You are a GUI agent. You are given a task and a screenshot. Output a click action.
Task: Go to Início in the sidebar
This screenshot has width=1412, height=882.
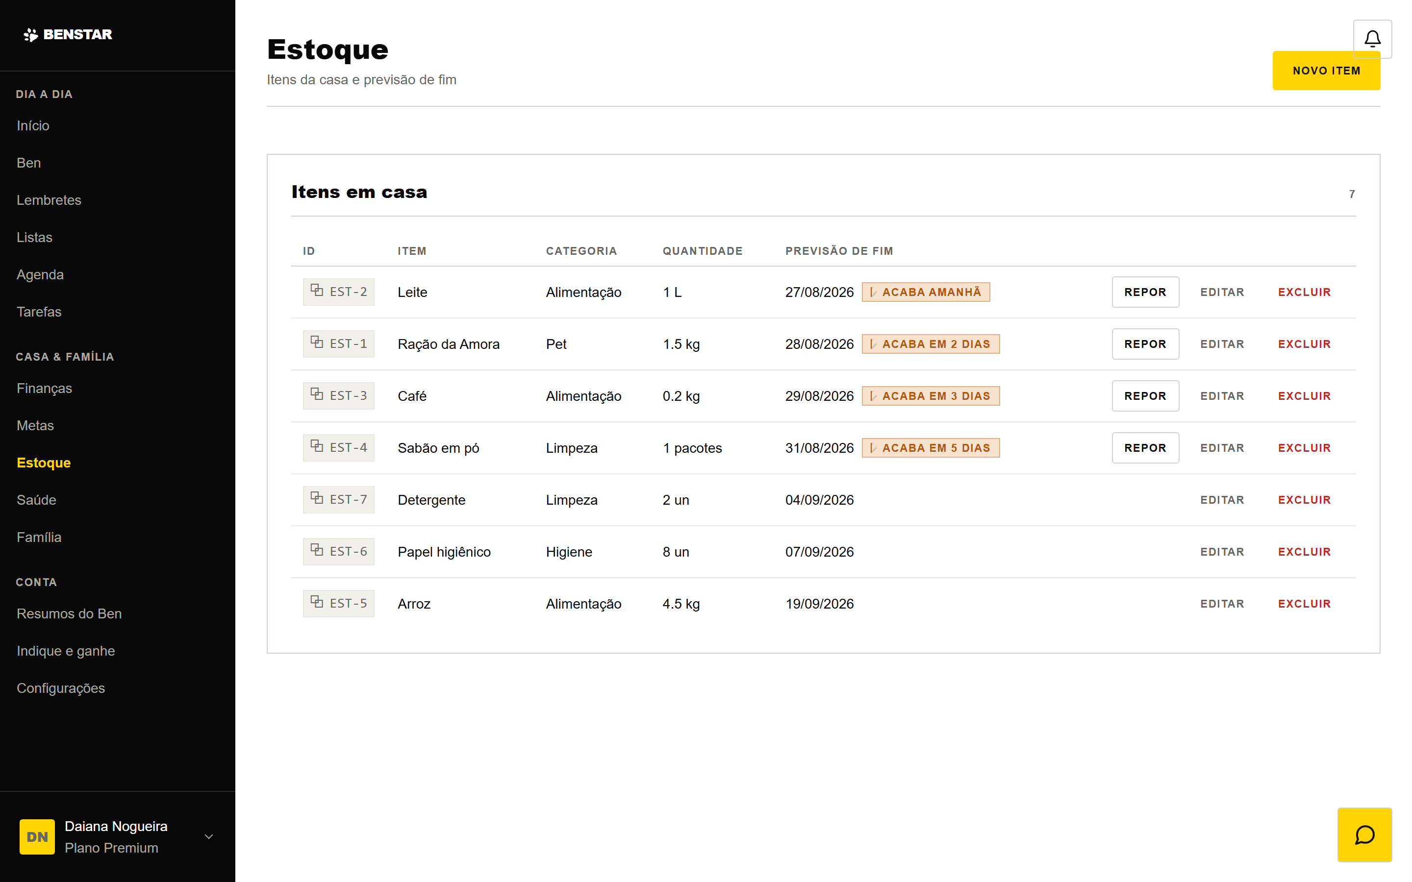(33, 125)
